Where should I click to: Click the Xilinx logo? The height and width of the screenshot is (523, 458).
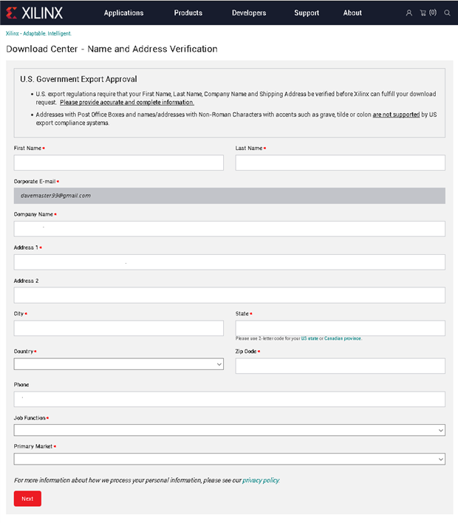34,13
